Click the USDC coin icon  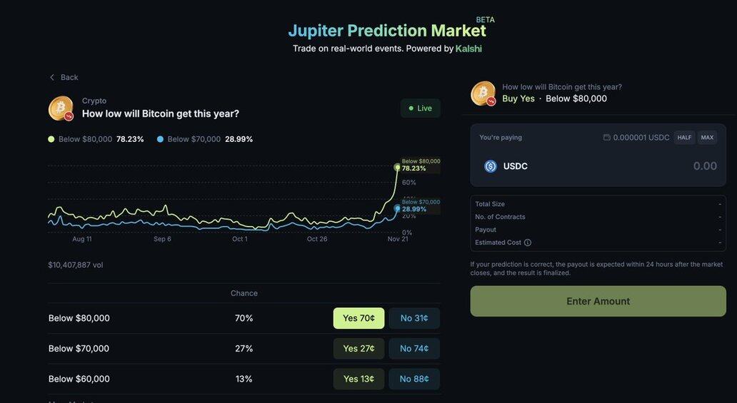tap(491, 166)
